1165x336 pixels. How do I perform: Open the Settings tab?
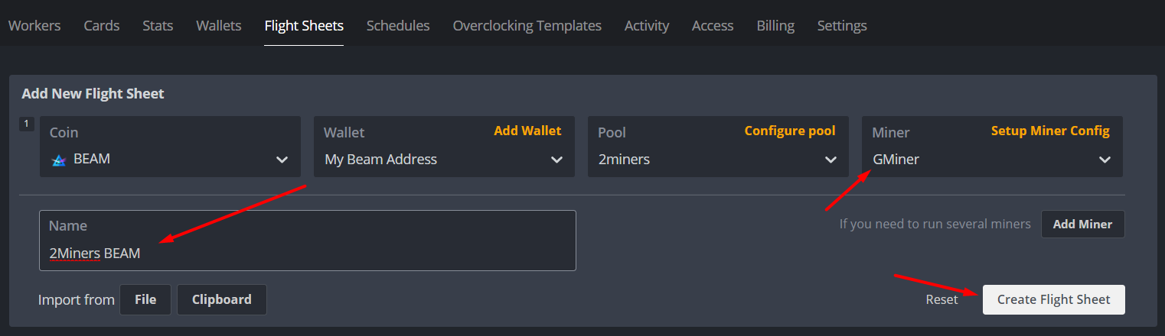842,25
